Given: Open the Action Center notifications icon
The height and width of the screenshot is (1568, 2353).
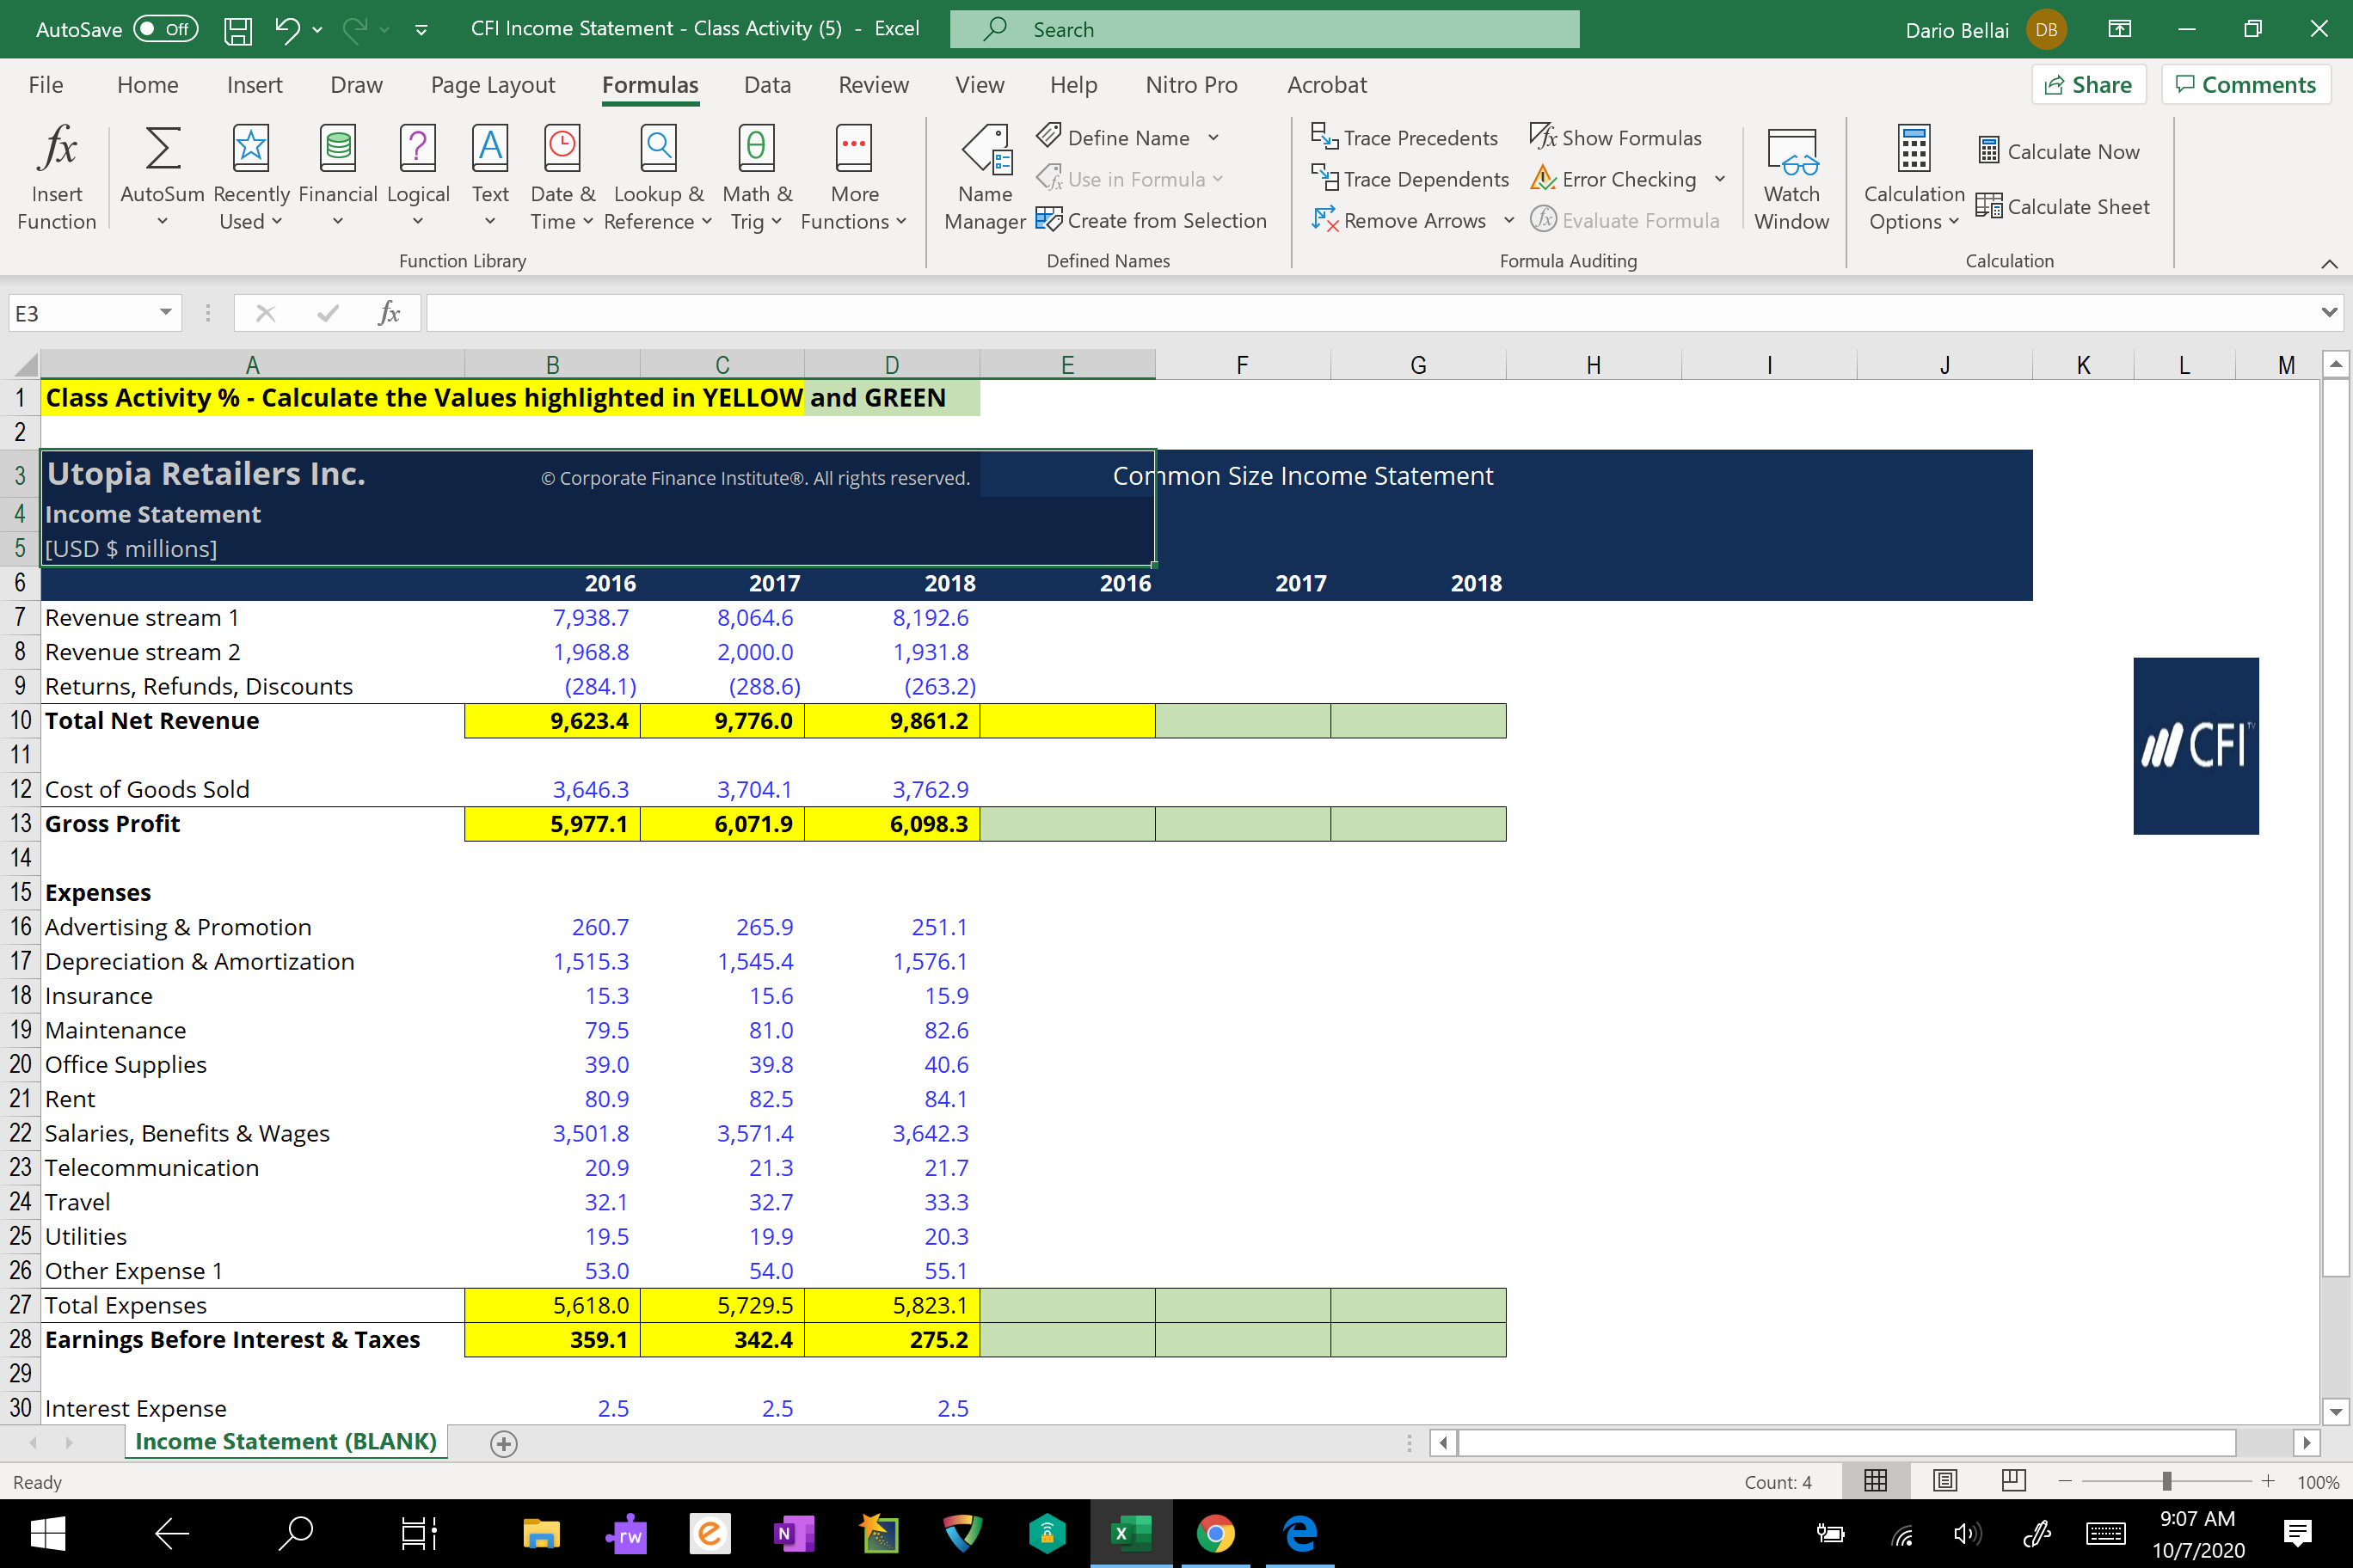Looking at the screenshot, I should 2298,1532.
